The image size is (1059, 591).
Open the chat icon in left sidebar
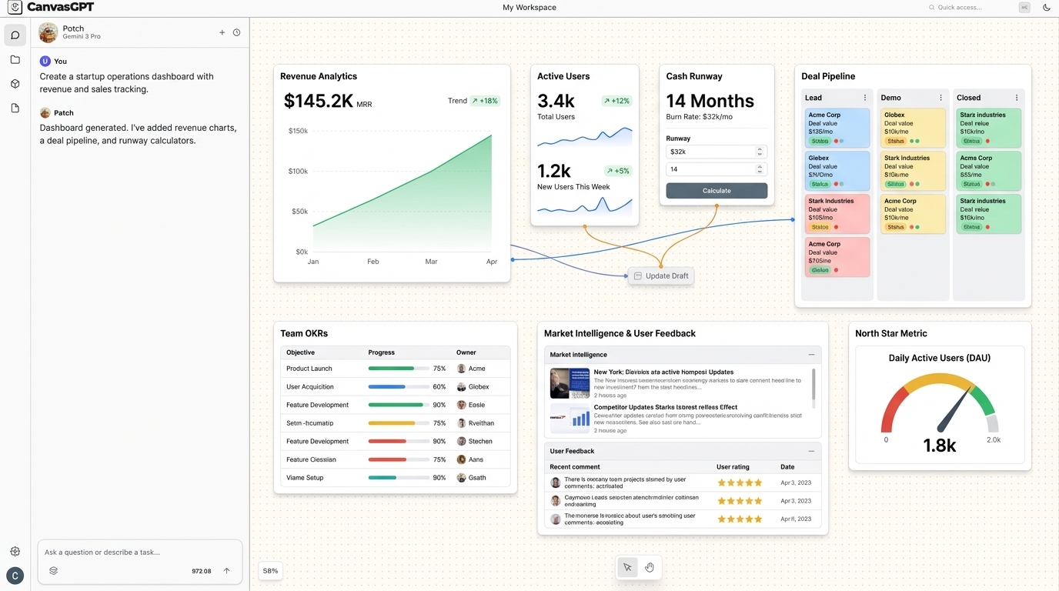[15, 35]
